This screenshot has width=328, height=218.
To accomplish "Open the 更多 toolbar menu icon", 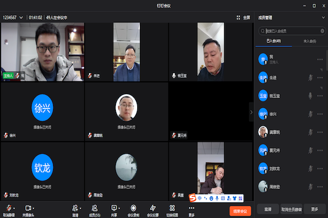I will pos(191,208).
